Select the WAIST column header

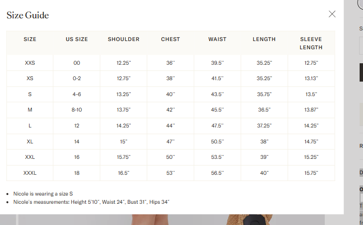(x=217, y=39)
